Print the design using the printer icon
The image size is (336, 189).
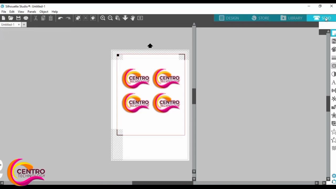(26, 18)
